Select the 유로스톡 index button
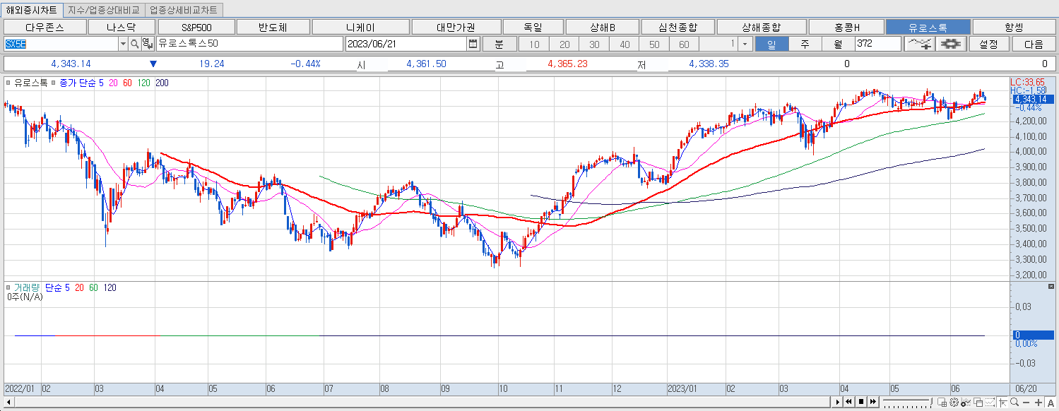Image resolution: width=1059 pixels, height=411 pixels. [928, 27]
